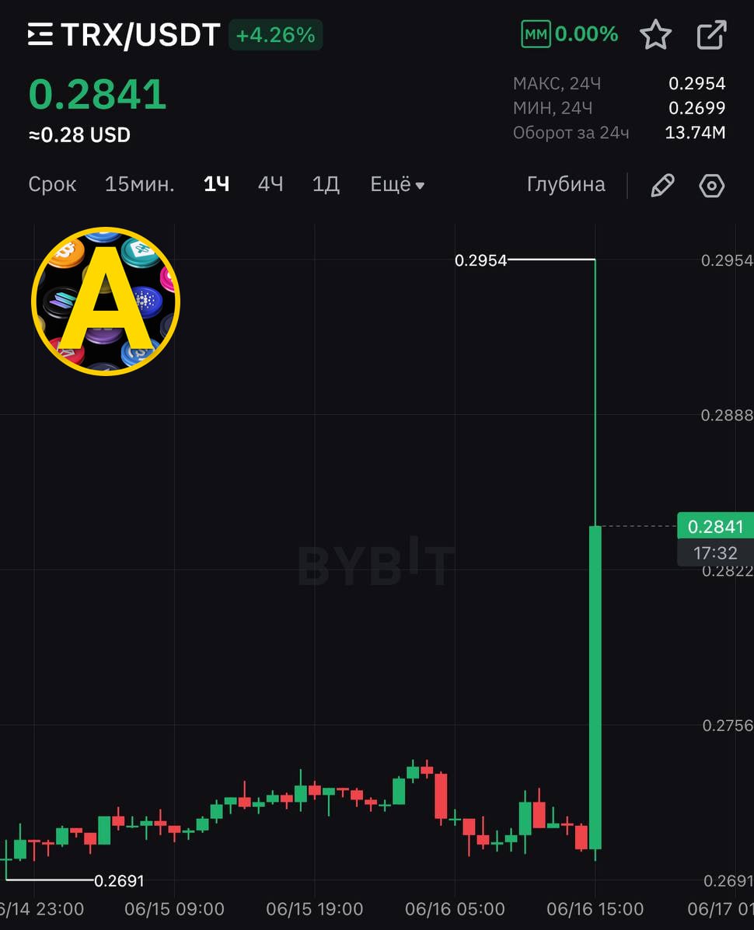The width and height of the screenshot is (754, 930).
Task: Switch to the 4Ч timeframe
Action: (x=271, y=184)
